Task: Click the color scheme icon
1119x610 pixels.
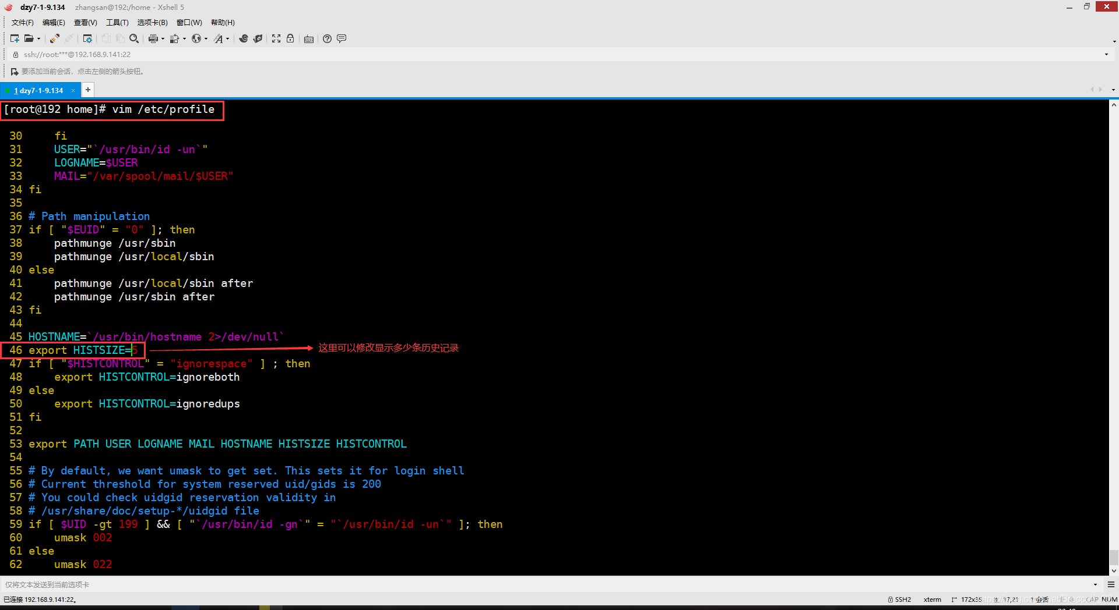Action: click(174, 38)
